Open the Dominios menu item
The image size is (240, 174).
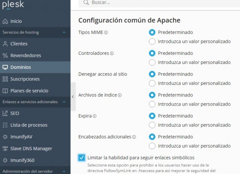[35, 67]
